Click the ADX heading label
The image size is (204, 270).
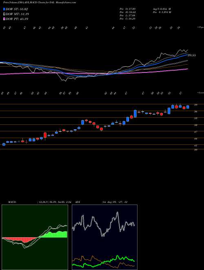pyautogui.click(x=78, y=202)
